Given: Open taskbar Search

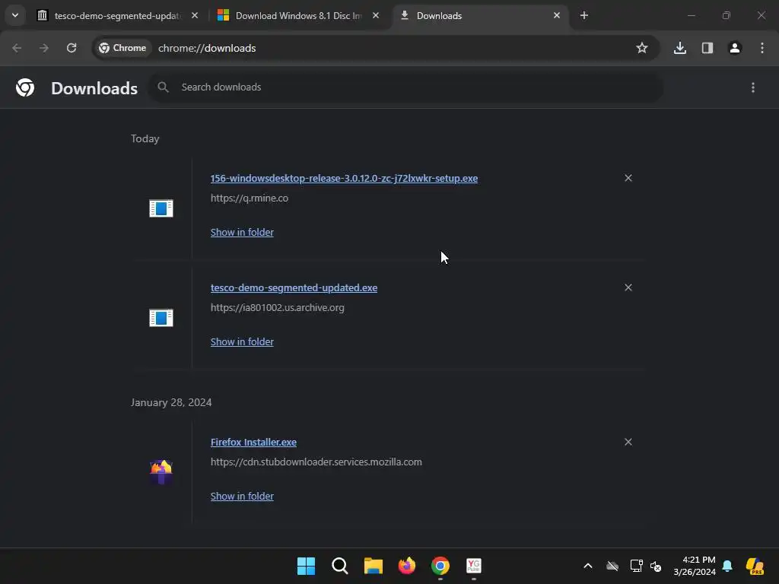Looking at the screenshot, I should (x=340, y=566).
